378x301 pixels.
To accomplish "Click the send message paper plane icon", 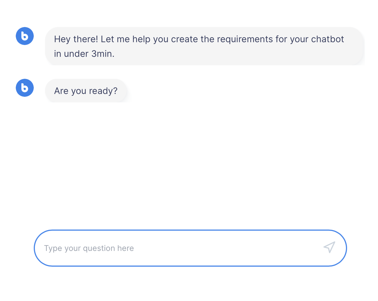I will [x=329, y=247].
